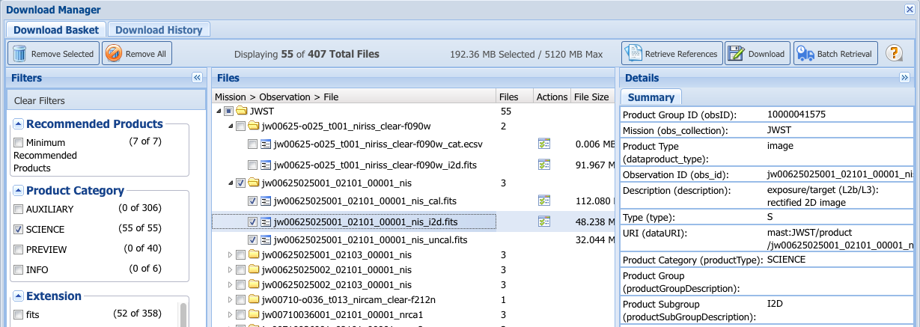Open the Summary tab in Details
The width and height of the screenshot is (920, 327).
tap(651, 97)
